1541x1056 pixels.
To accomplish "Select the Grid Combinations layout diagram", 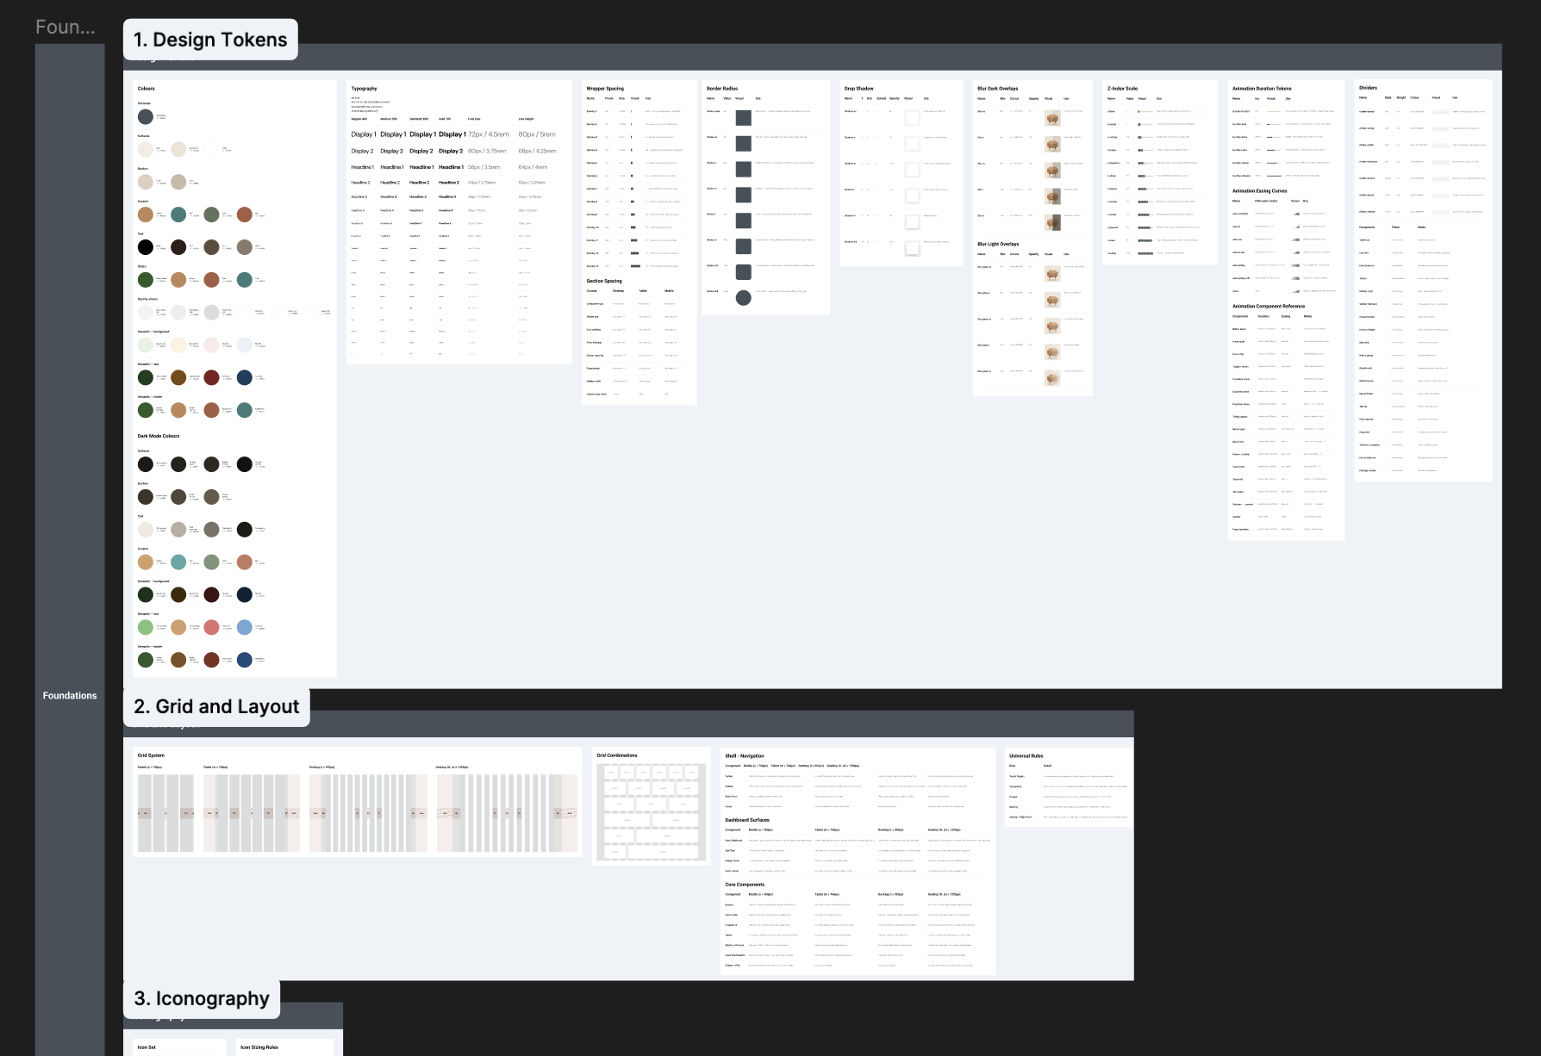I will tap(652, 812).
